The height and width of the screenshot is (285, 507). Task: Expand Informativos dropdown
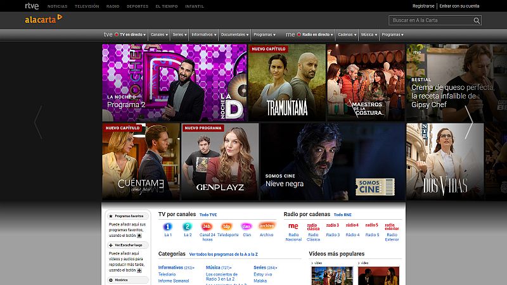(203, 35)
